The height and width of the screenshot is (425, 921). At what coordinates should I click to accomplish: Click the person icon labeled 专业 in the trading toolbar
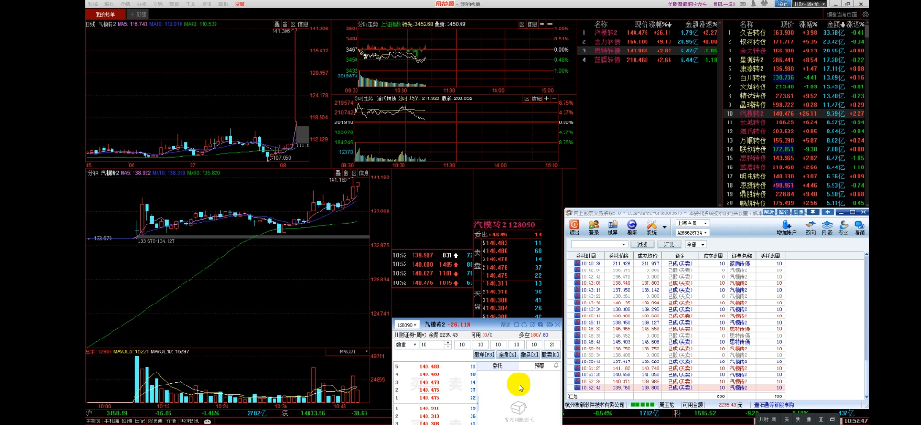coord(844,224)
